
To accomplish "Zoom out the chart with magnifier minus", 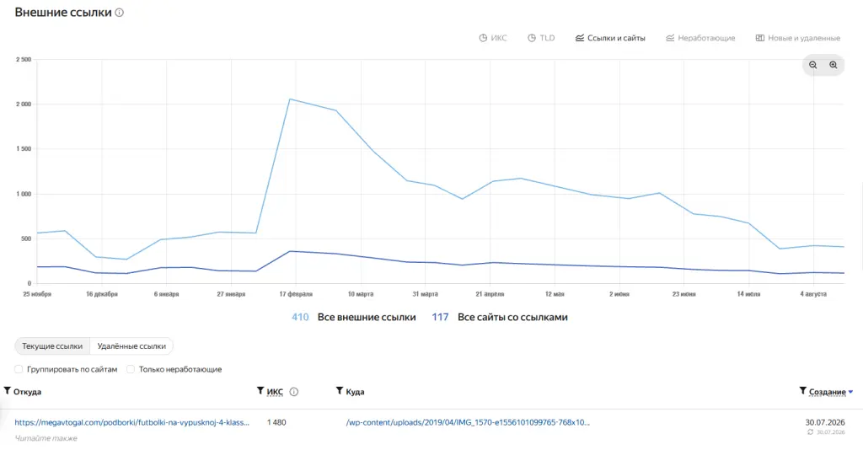I will pyautogui.click(x=813, y=65).
